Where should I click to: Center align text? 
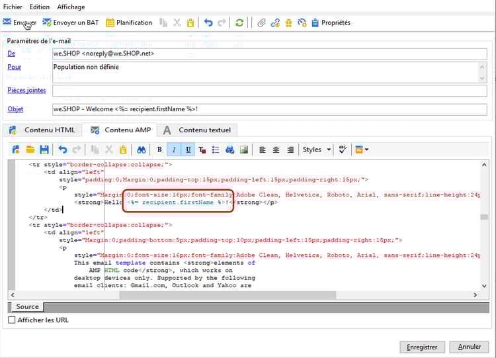[x=276, y=150]
